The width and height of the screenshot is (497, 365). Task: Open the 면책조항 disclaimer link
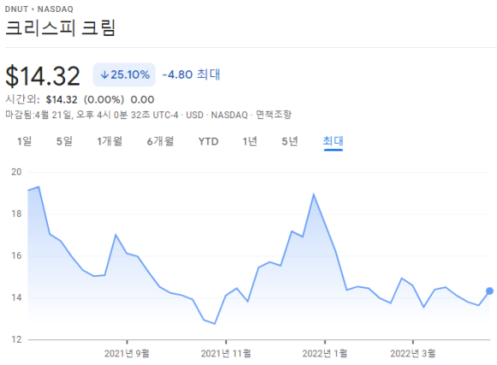pos(273,114)
